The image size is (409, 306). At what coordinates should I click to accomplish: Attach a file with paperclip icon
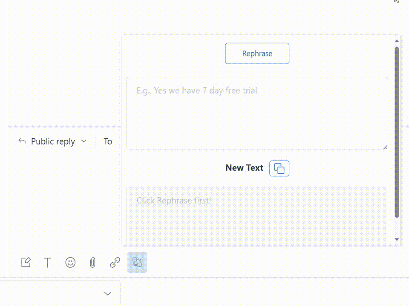(92, 262)
